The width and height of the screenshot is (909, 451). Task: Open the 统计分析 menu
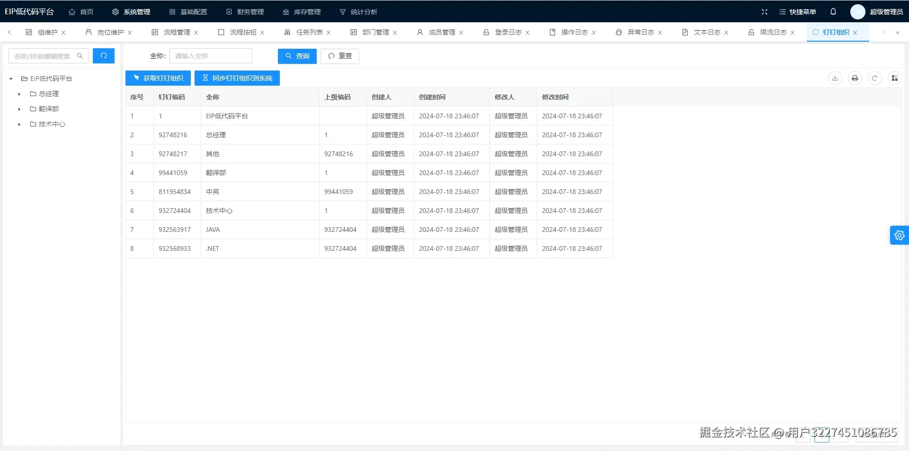coord(358,12)
